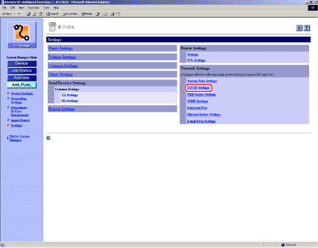Open the browser Search toolbar button
Image resolution: width=318 pixels, height=248 pixels.
click(x=52, y=14)
